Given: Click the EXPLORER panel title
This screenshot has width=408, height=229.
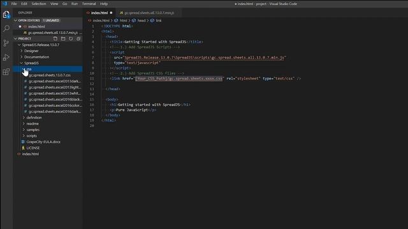Looking at the screenshot, I should coord(25,13).
